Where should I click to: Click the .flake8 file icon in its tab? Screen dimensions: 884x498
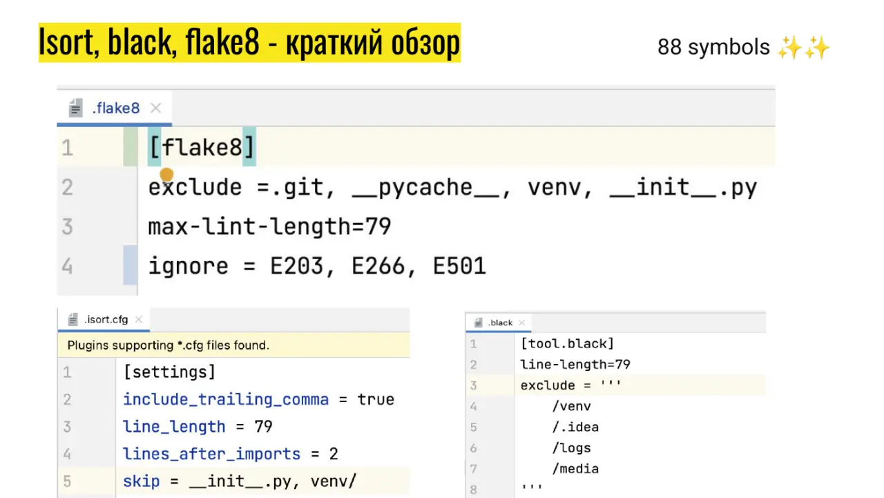[x=76, y=108]
